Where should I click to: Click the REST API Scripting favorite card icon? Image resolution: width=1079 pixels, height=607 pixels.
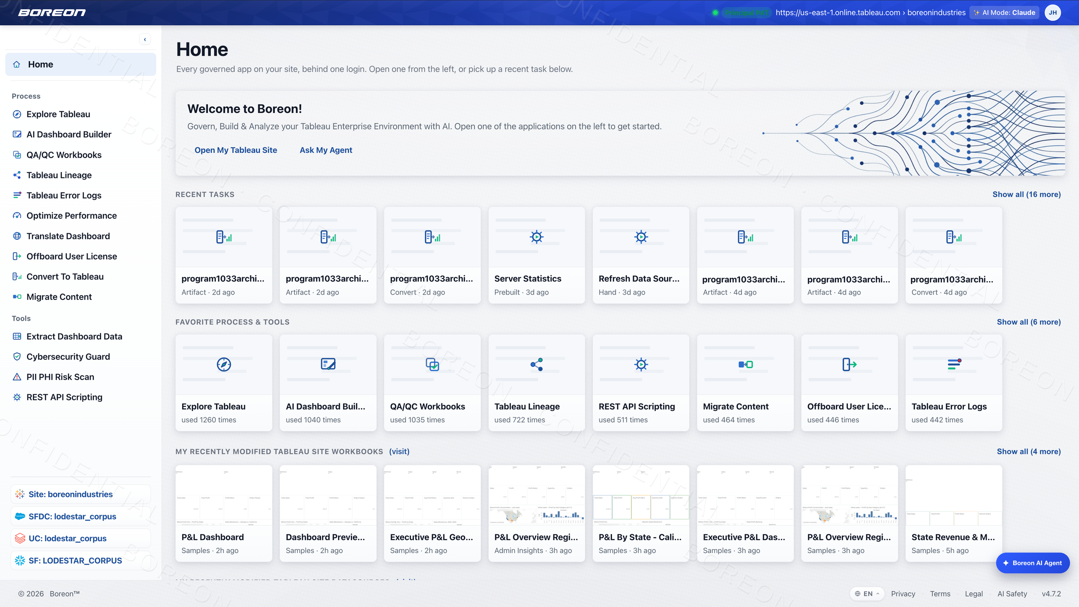tap(641, 364)
